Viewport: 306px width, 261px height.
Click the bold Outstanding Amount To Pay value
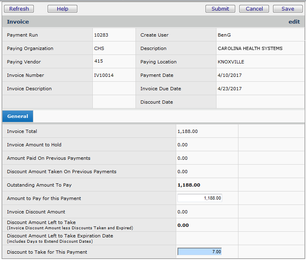[189, 185]
